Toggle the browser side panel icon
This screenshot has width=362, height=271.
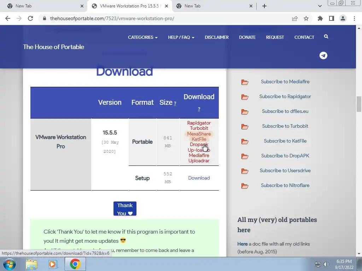332,18
